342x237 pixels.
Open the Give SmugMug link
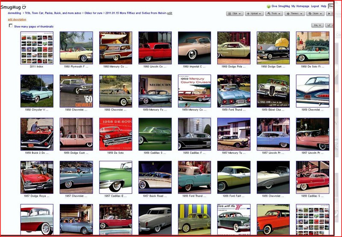[280, 6]
